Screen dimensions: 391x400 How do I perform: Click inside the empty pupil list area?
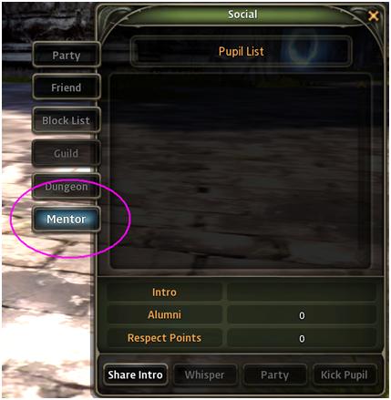(240, 170)
